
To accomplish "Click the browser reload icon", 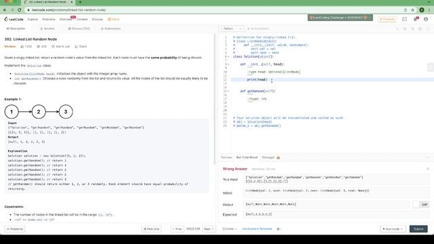I will pos(20,9).
